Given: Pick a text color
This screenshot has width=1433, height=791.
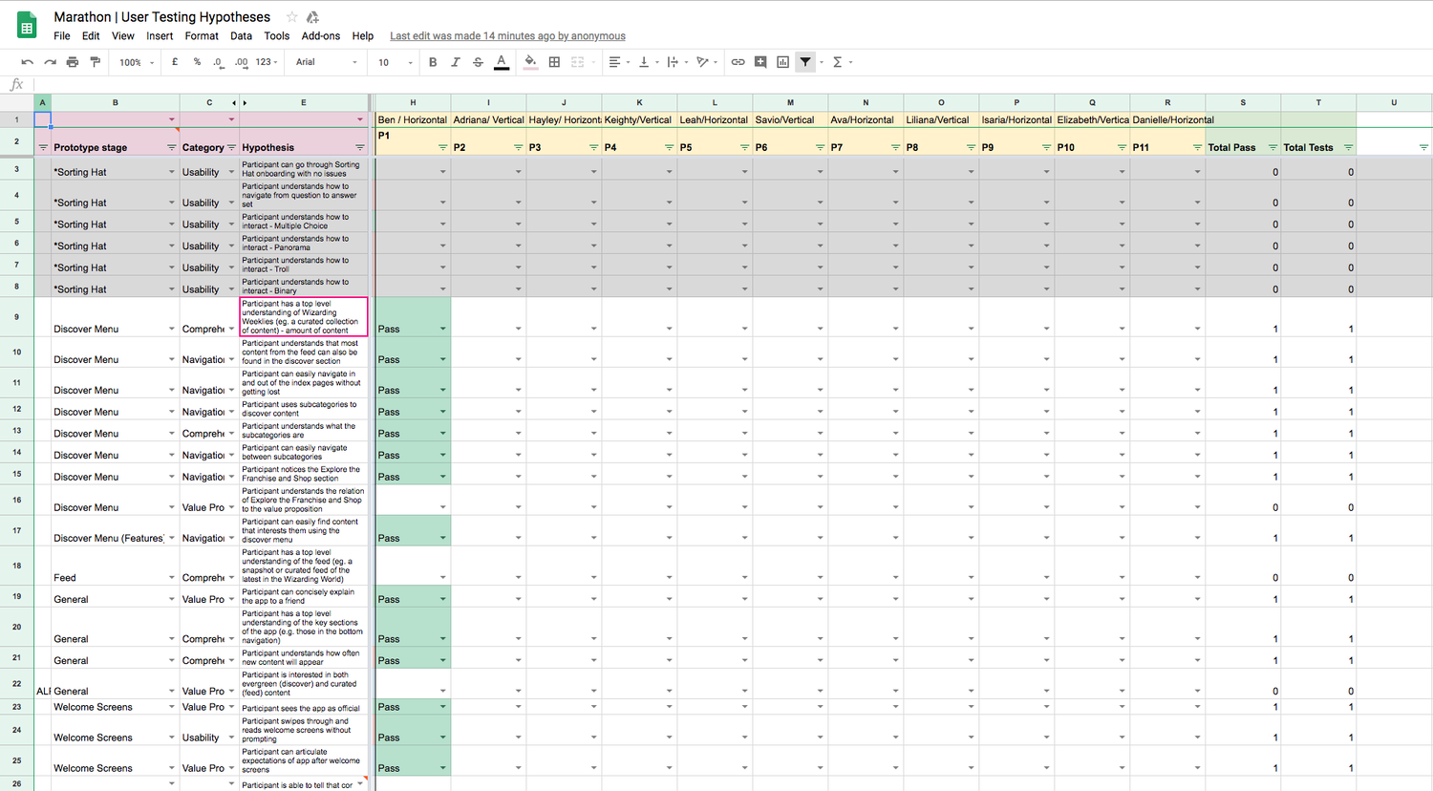Looking at the screenshot, I should click(x=502, y=62).
